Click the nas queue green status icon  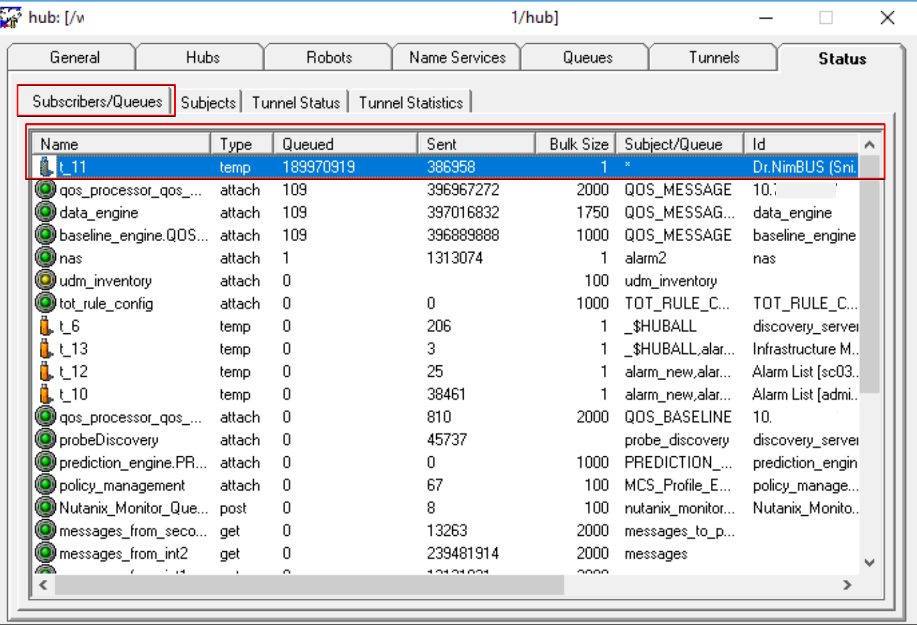tap(45, 258)
